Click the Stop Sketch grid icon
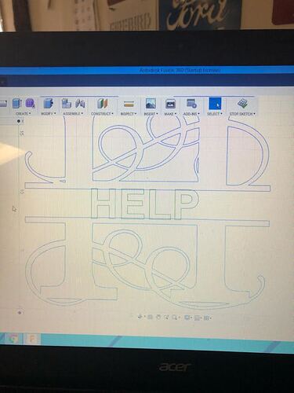This screenshot has width=294, height=393. (x=242, y=104)
